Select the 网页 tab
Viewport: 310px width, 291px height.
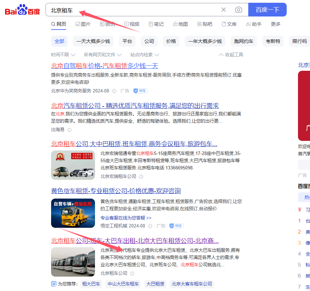(59, 24)
